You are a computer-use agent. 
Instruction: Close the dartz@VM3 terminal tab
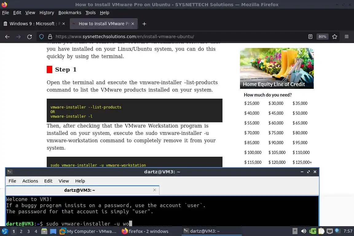155,190
